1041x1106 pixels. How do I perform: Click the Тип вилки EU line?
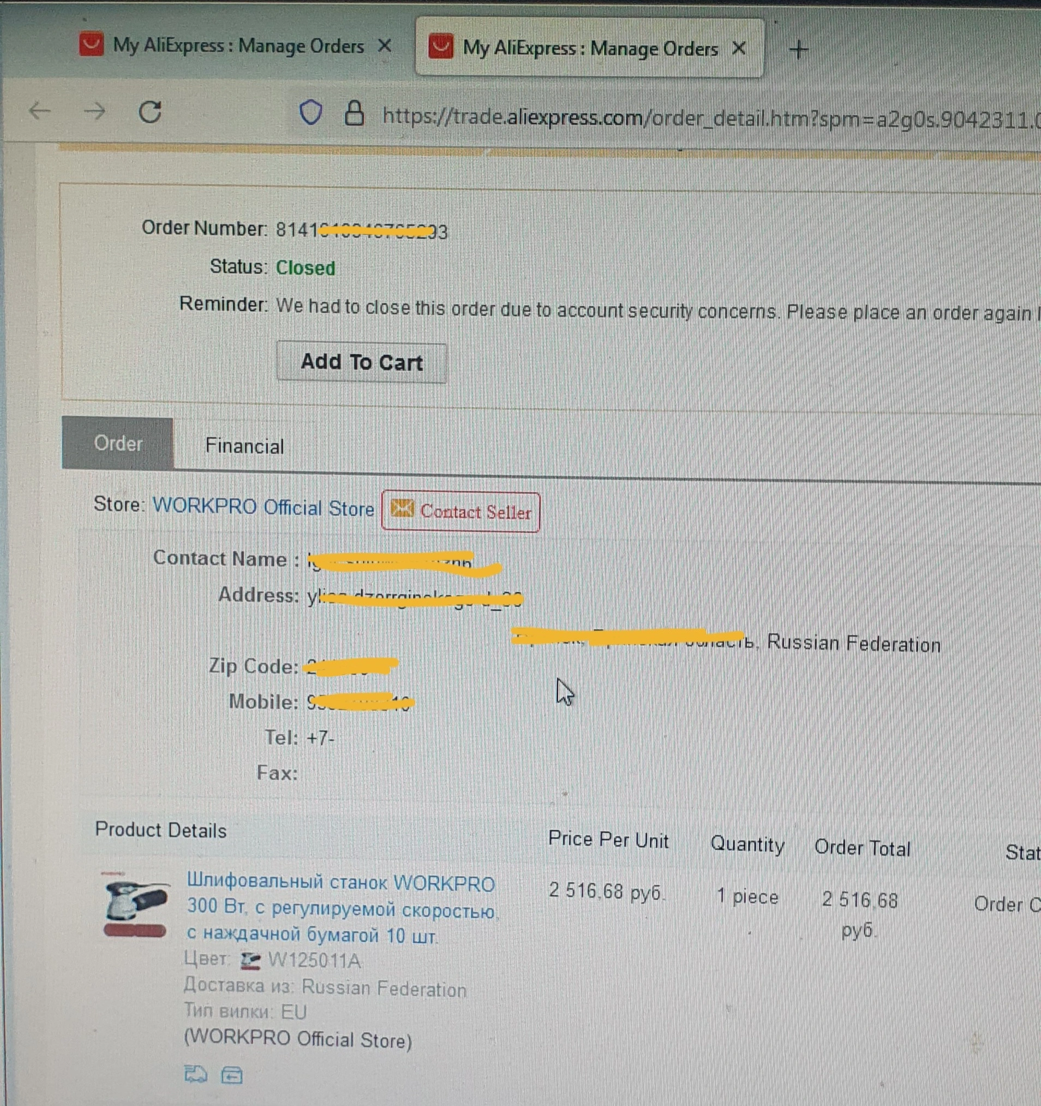tap(245, 1012)
